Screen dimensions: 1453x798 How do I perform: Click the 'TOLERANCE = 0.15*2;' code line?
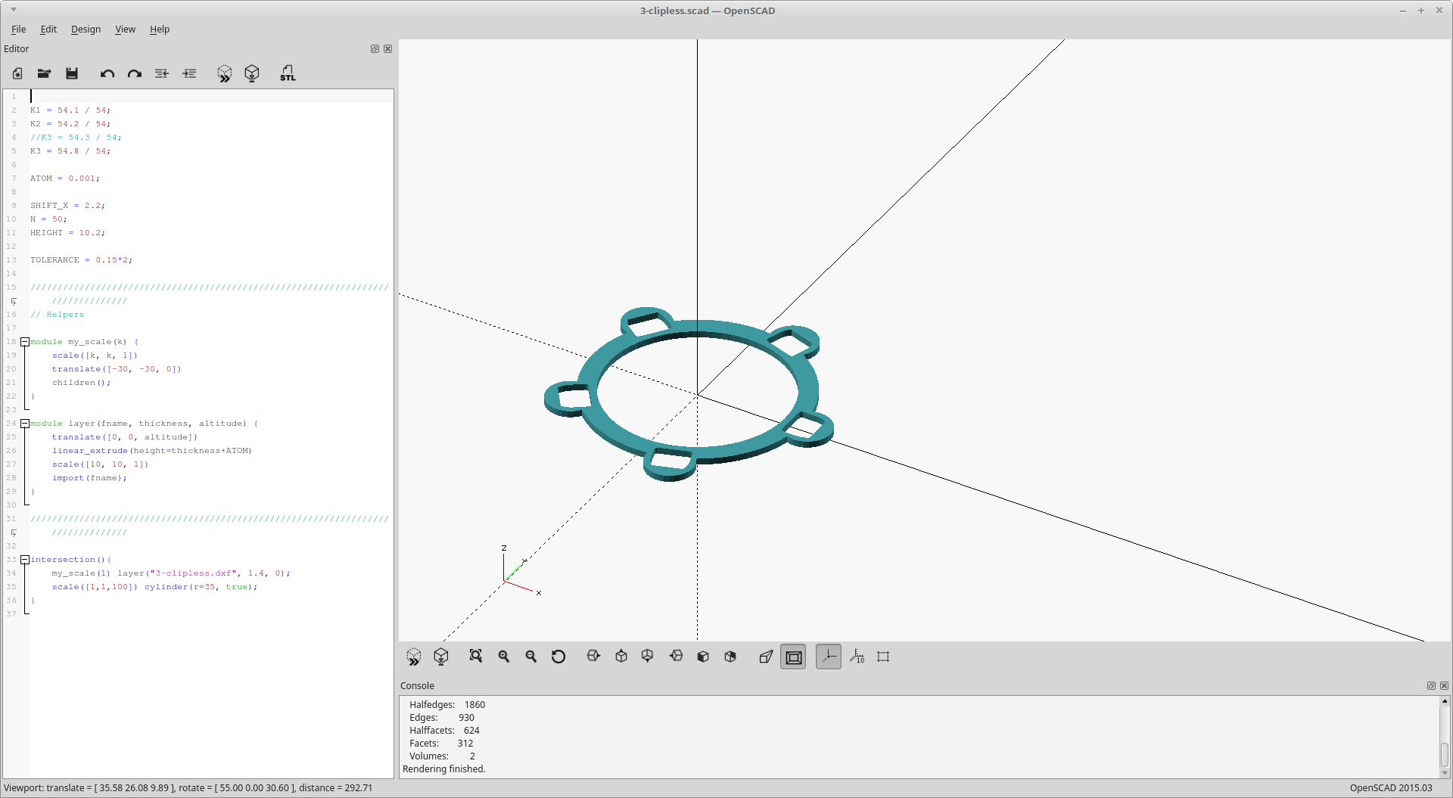click(x=82, y=260)
